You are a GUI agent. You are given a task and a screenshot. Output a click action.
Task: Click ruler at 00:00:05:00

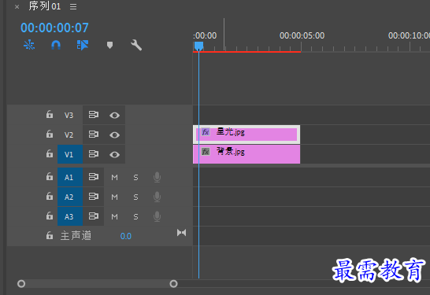point(302,35)
